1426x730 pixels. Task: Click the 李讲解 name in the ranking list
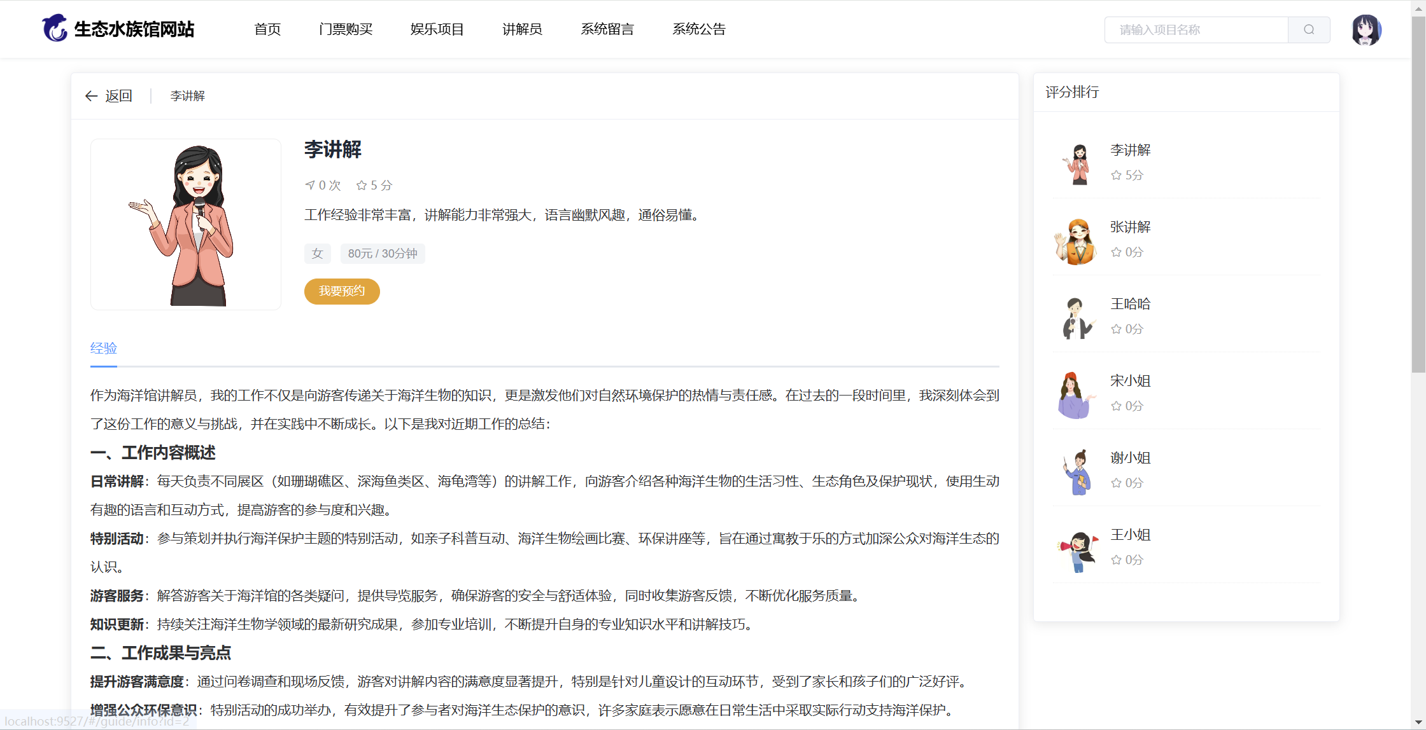tap(1131, 150)
